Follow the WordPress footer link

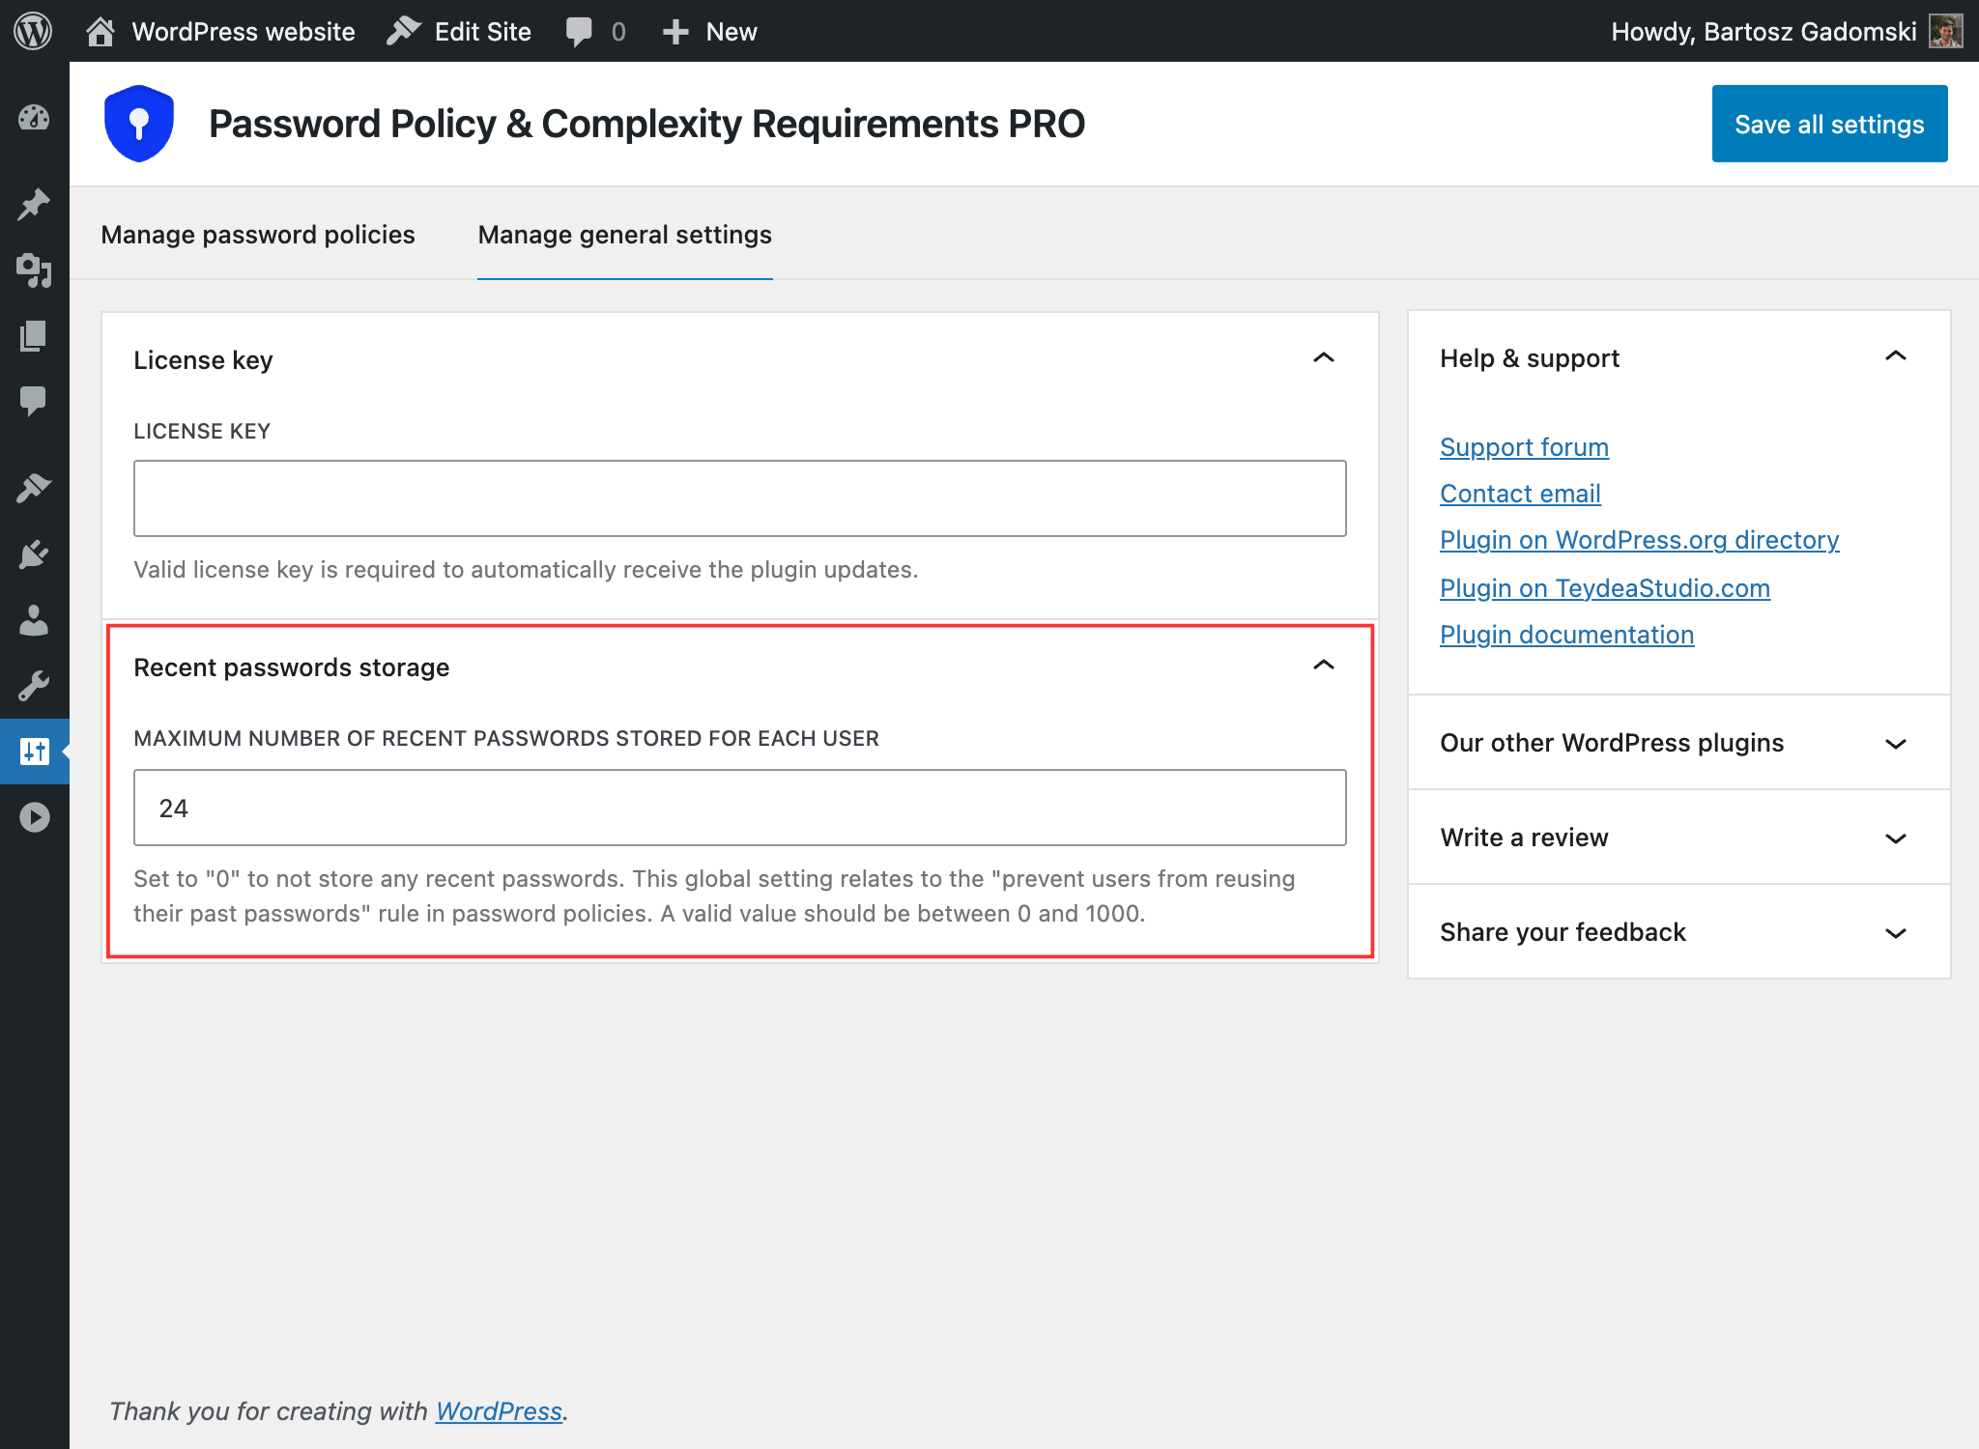point(499,1411)
